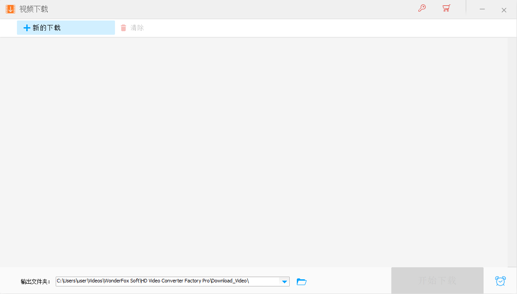Close the video download window
The width and height of the screenshot is (517, 294).
tap(504, 10)
